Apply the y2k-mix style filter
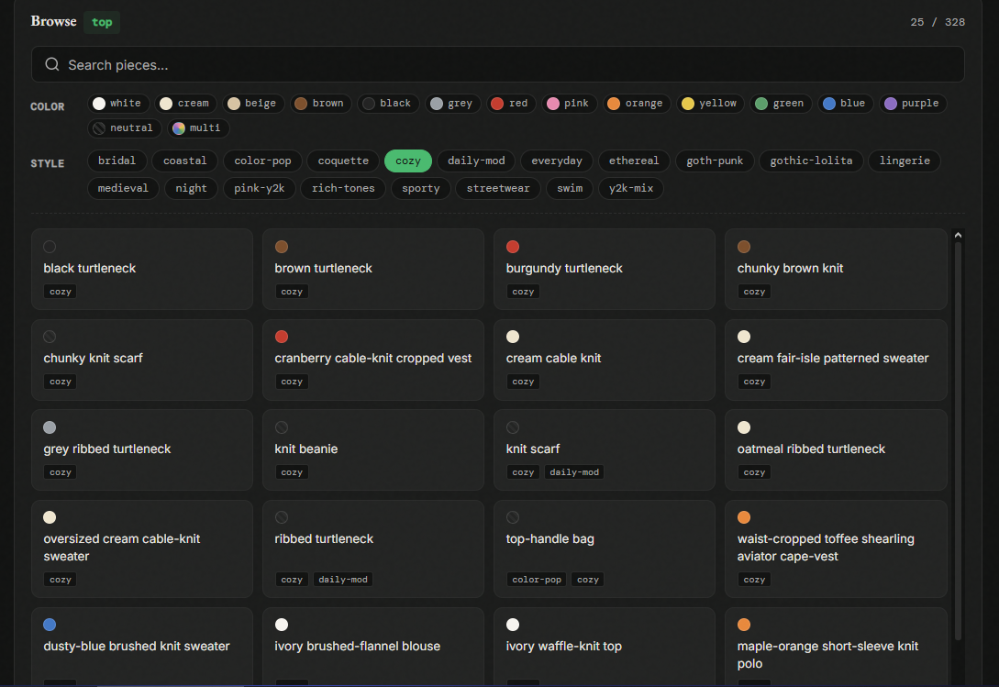Image resolution: width=999 pixels, height=687 pixels. click(631, 188)
